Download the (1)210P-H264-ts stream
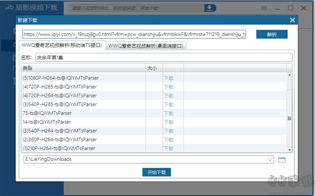 point(169,148)
